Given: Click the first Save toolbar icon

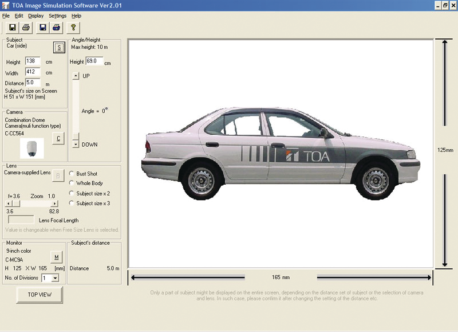Looking at the screenshot, I should click(x=13, y=27).
